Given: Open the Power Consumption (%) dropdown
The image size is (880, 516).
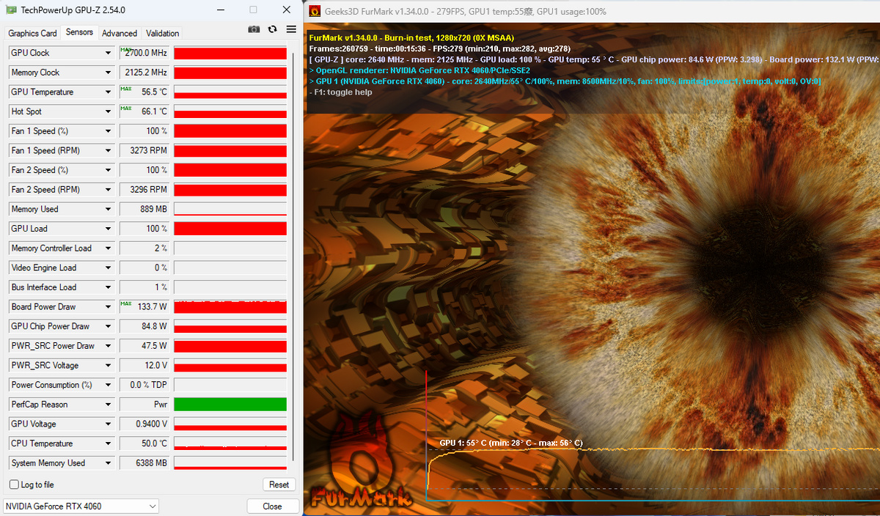Looking at the screenshot, I should (109, 385).
